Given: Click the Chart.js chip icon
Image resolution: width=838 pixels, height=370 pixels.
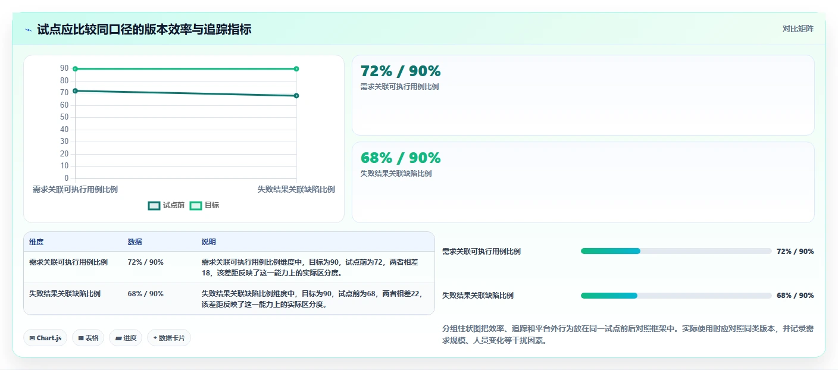Looking at the screenshot, I should [x=32, y=338].
